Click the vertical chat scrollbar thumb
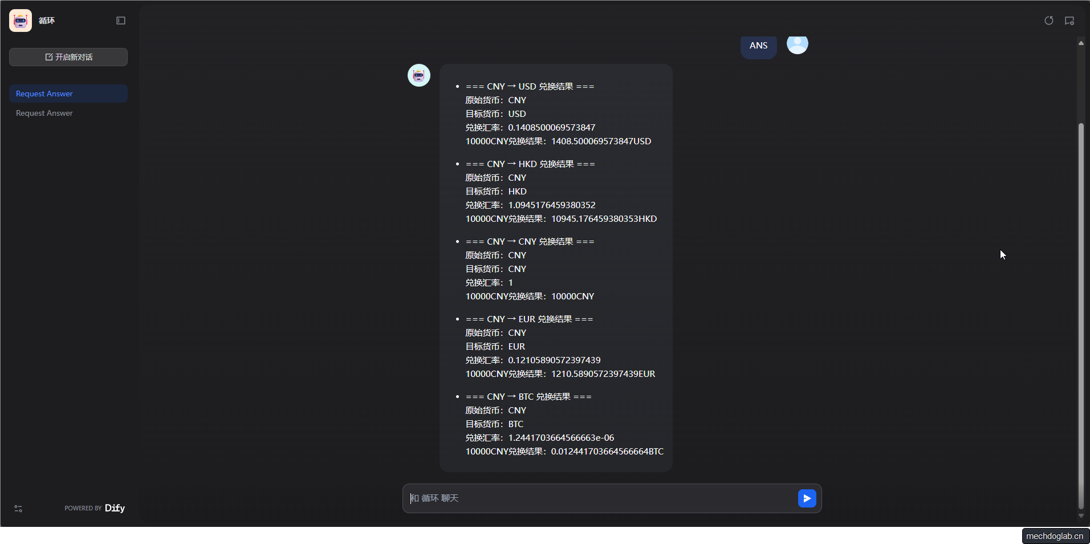Image resolution: width=1090 pixels, height=544 pixels. click(1081, 314)
